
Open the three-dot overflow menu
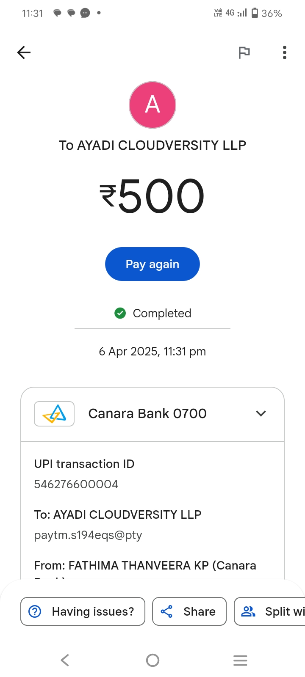pos(284,52)
